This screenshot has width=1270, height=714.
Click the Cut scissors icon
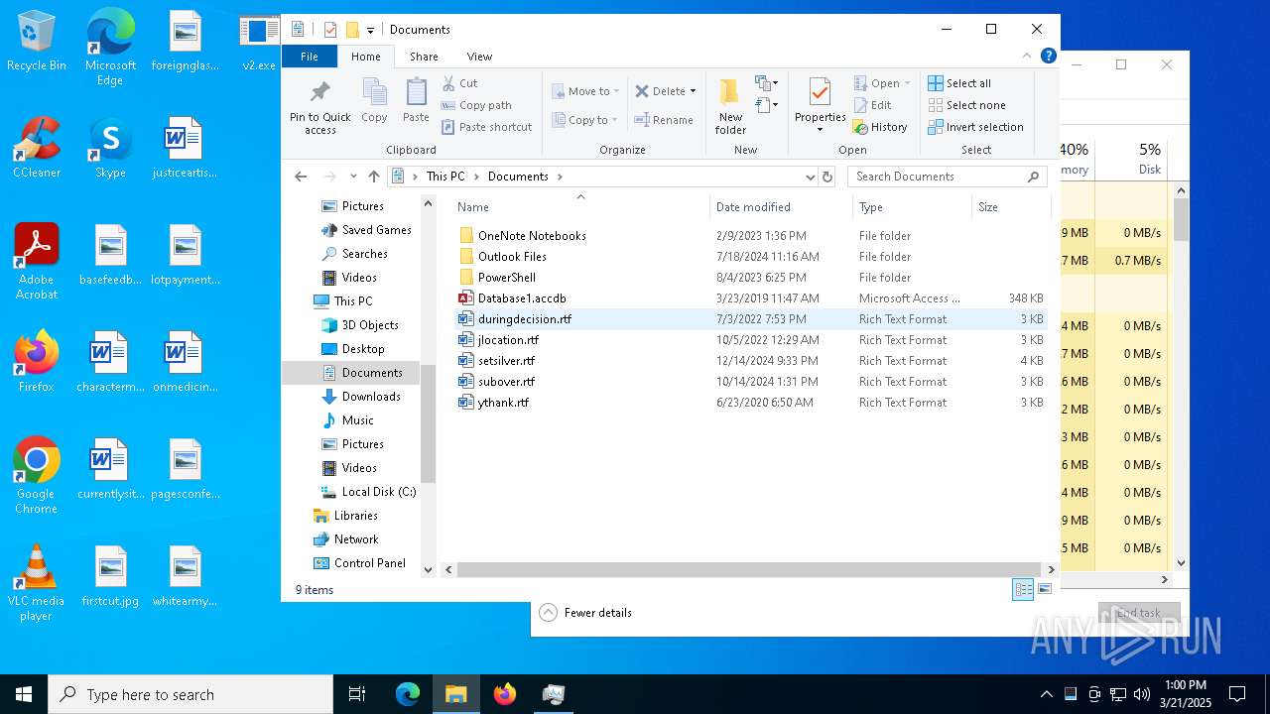[x=448, y=83]
